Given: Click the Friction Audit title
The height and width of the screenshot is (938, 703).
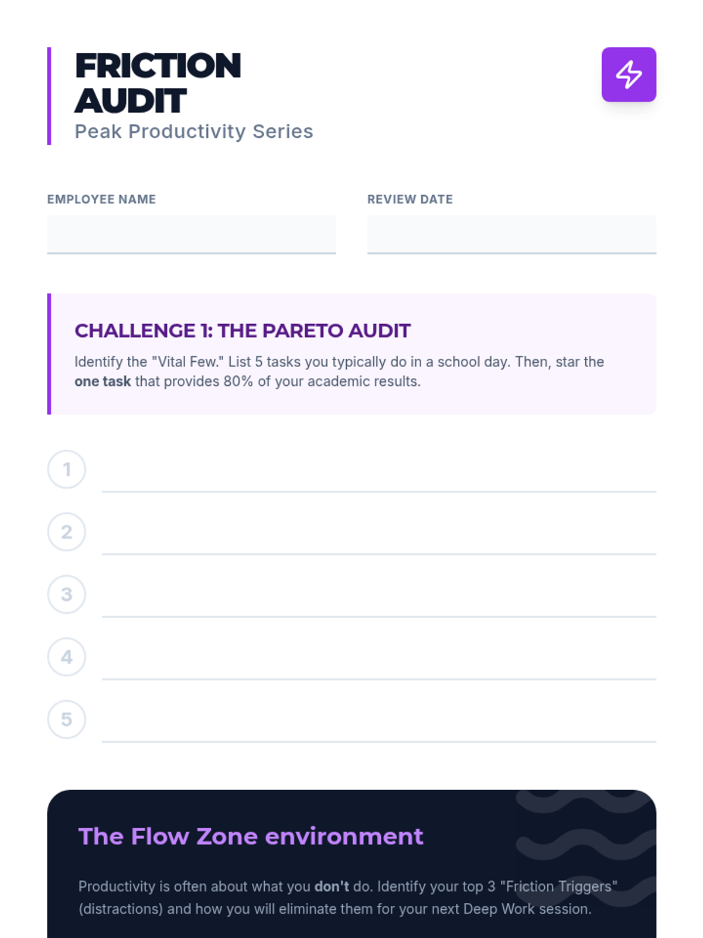Looking at the screenshot, I should point(158,83).
